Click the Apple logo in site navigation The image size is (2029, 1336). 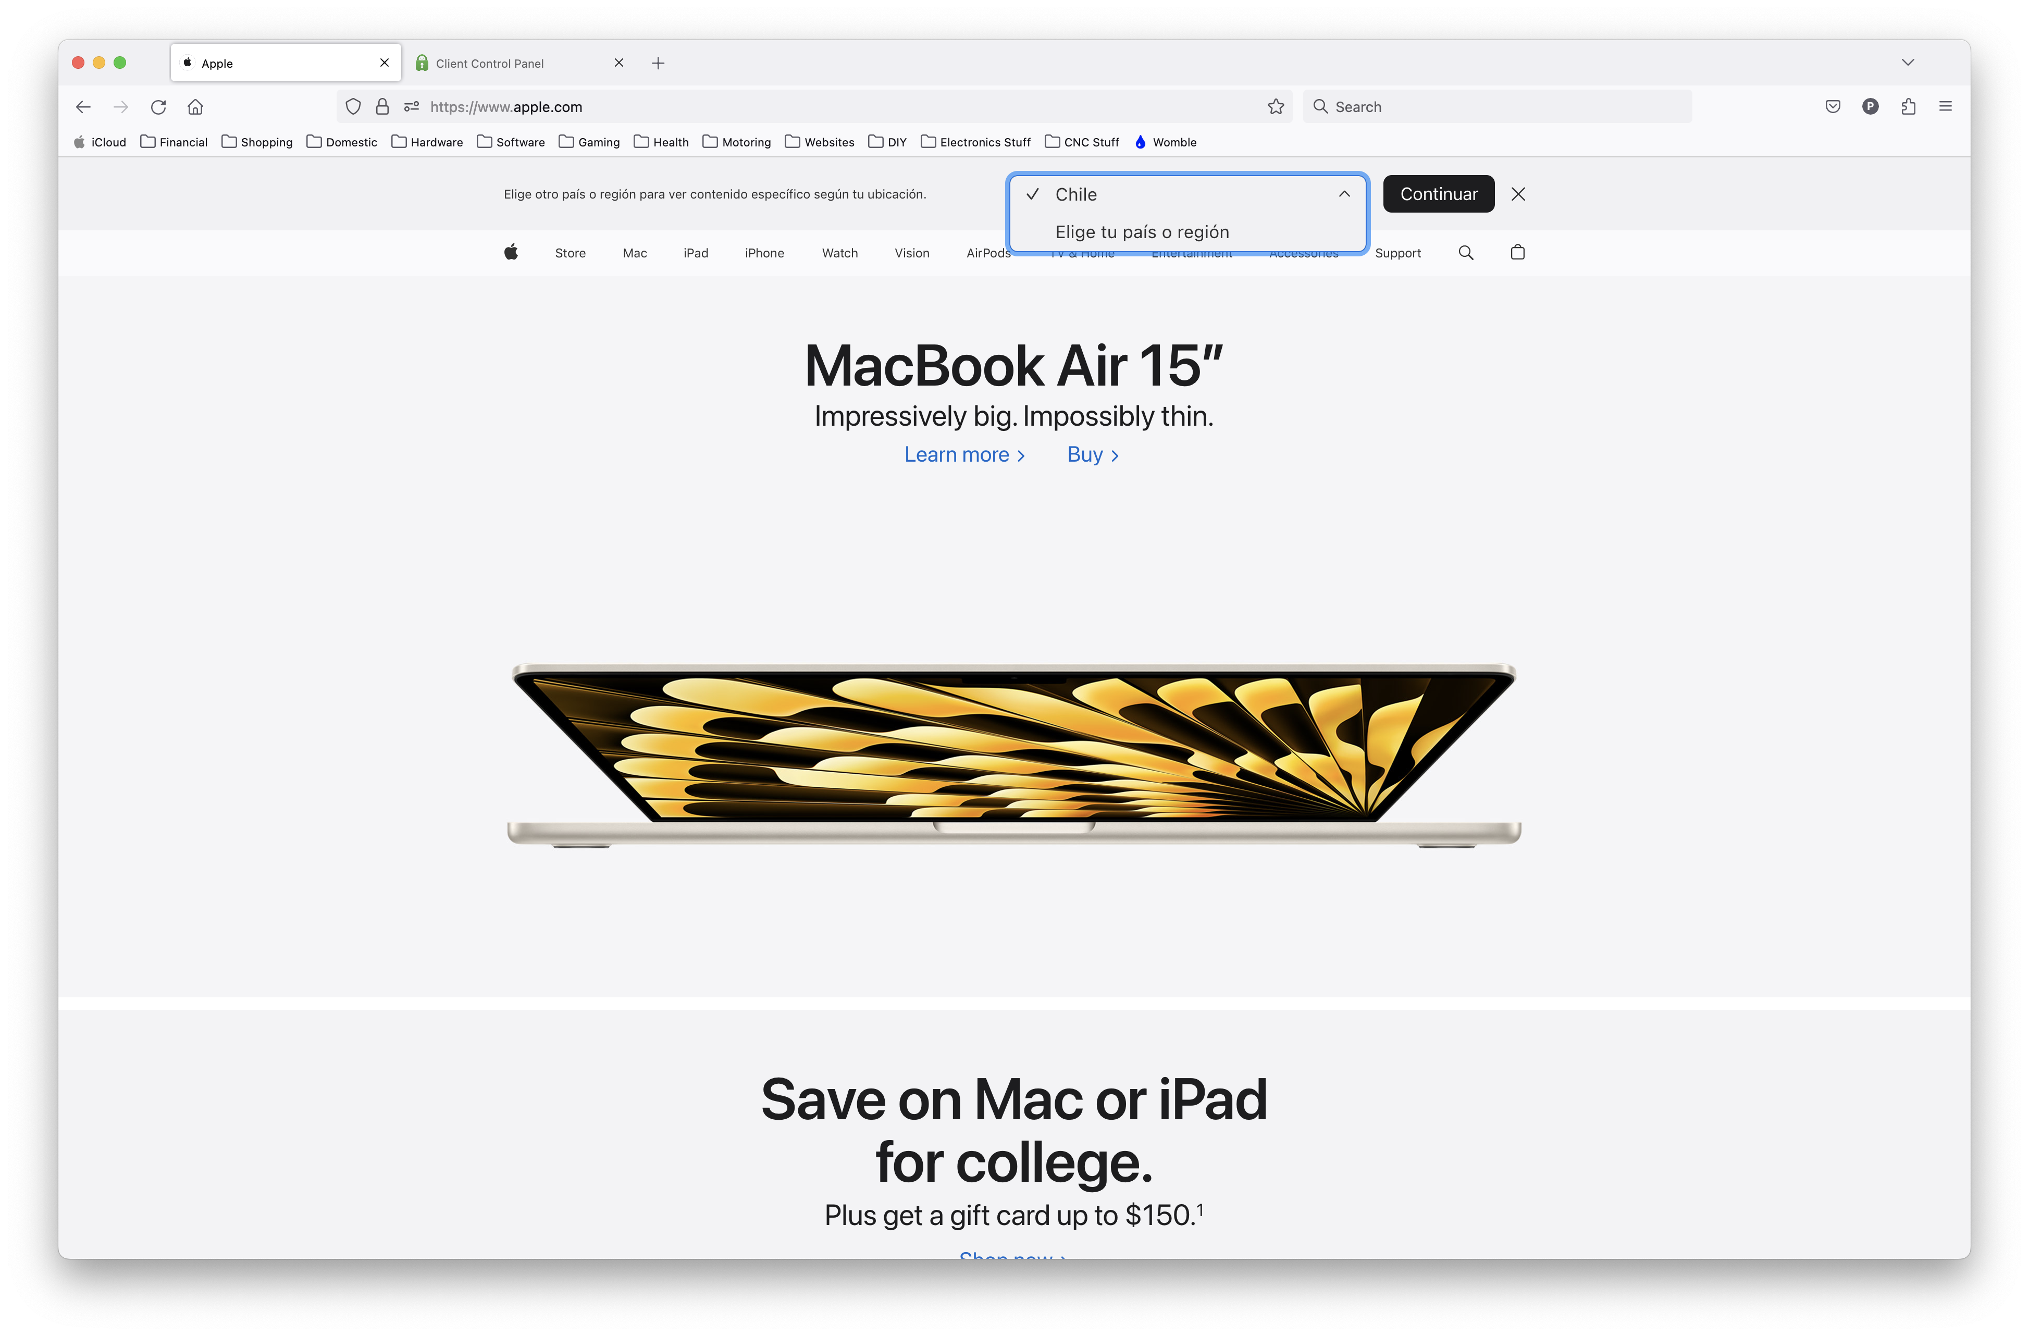click(511, 252)
